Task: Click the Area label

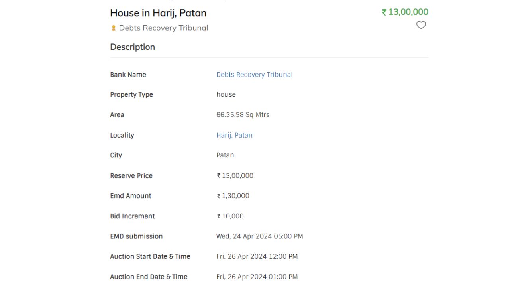Action: (117, 115)
